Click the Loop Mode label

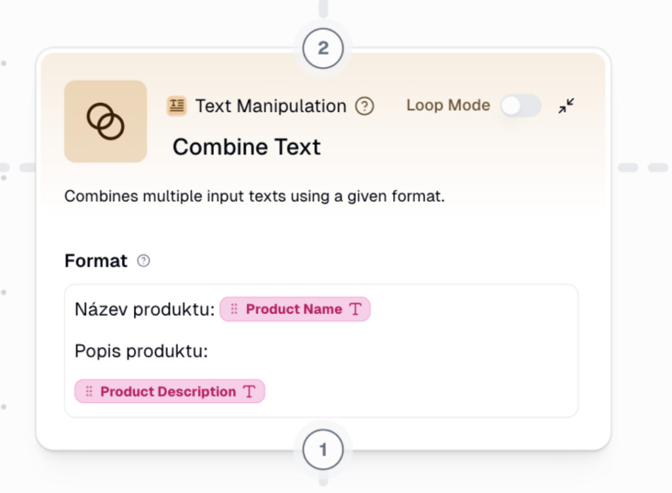point(448,106)
